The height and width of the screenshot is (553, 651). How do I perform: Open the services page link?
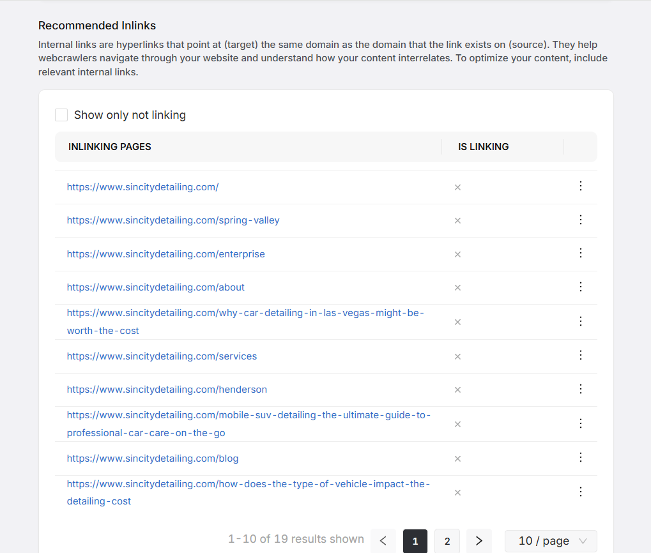click(x=162, y=356)
